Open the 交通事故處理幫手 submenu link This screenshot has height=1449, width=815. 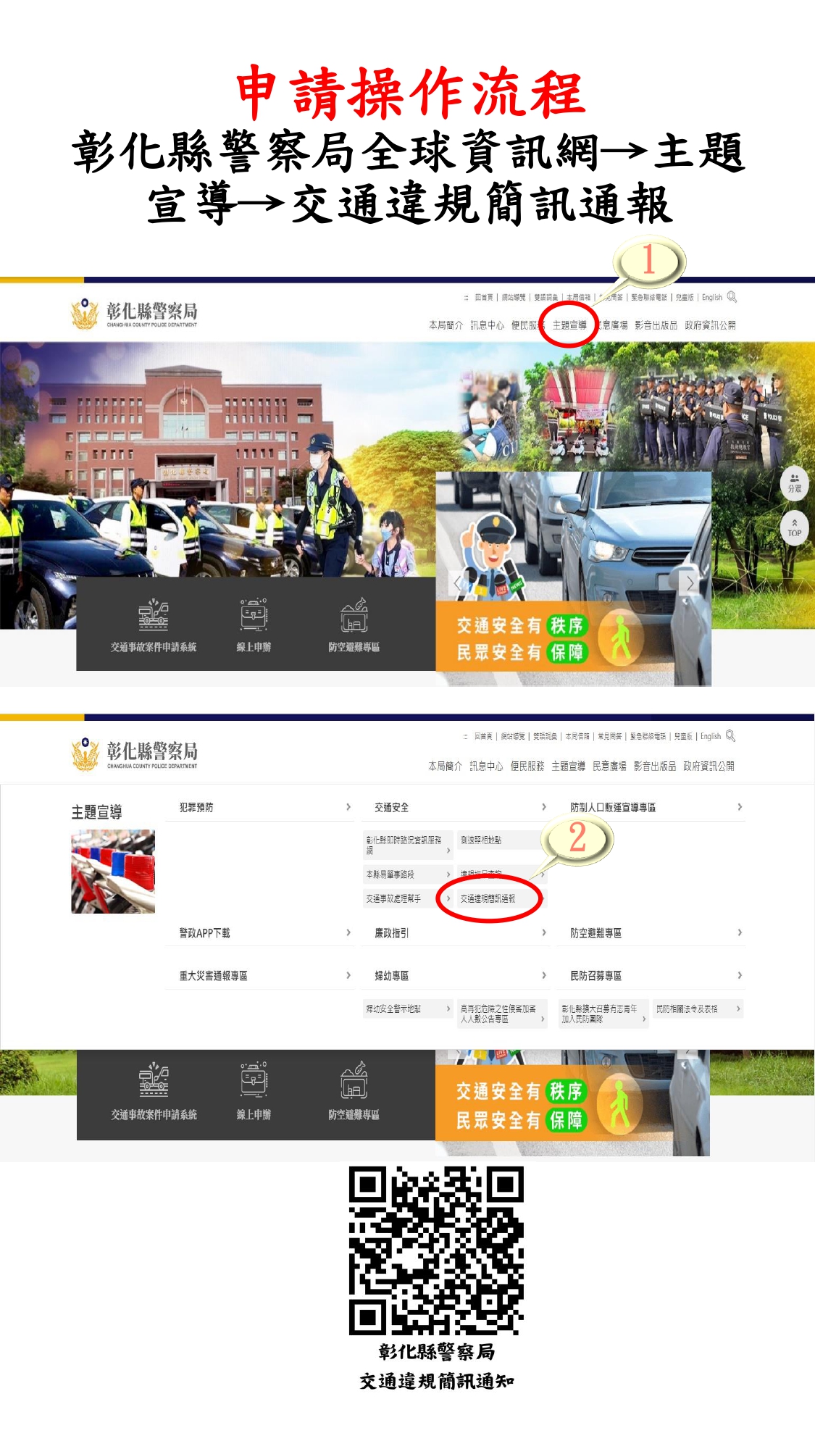click(408, 898)
